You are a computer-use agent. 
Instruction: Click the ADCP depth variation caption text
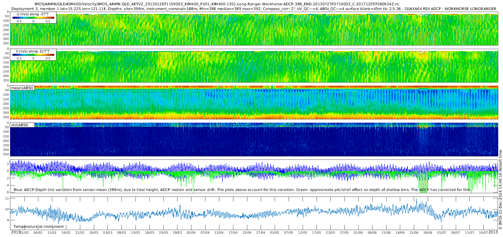click(x=242, y=190)
